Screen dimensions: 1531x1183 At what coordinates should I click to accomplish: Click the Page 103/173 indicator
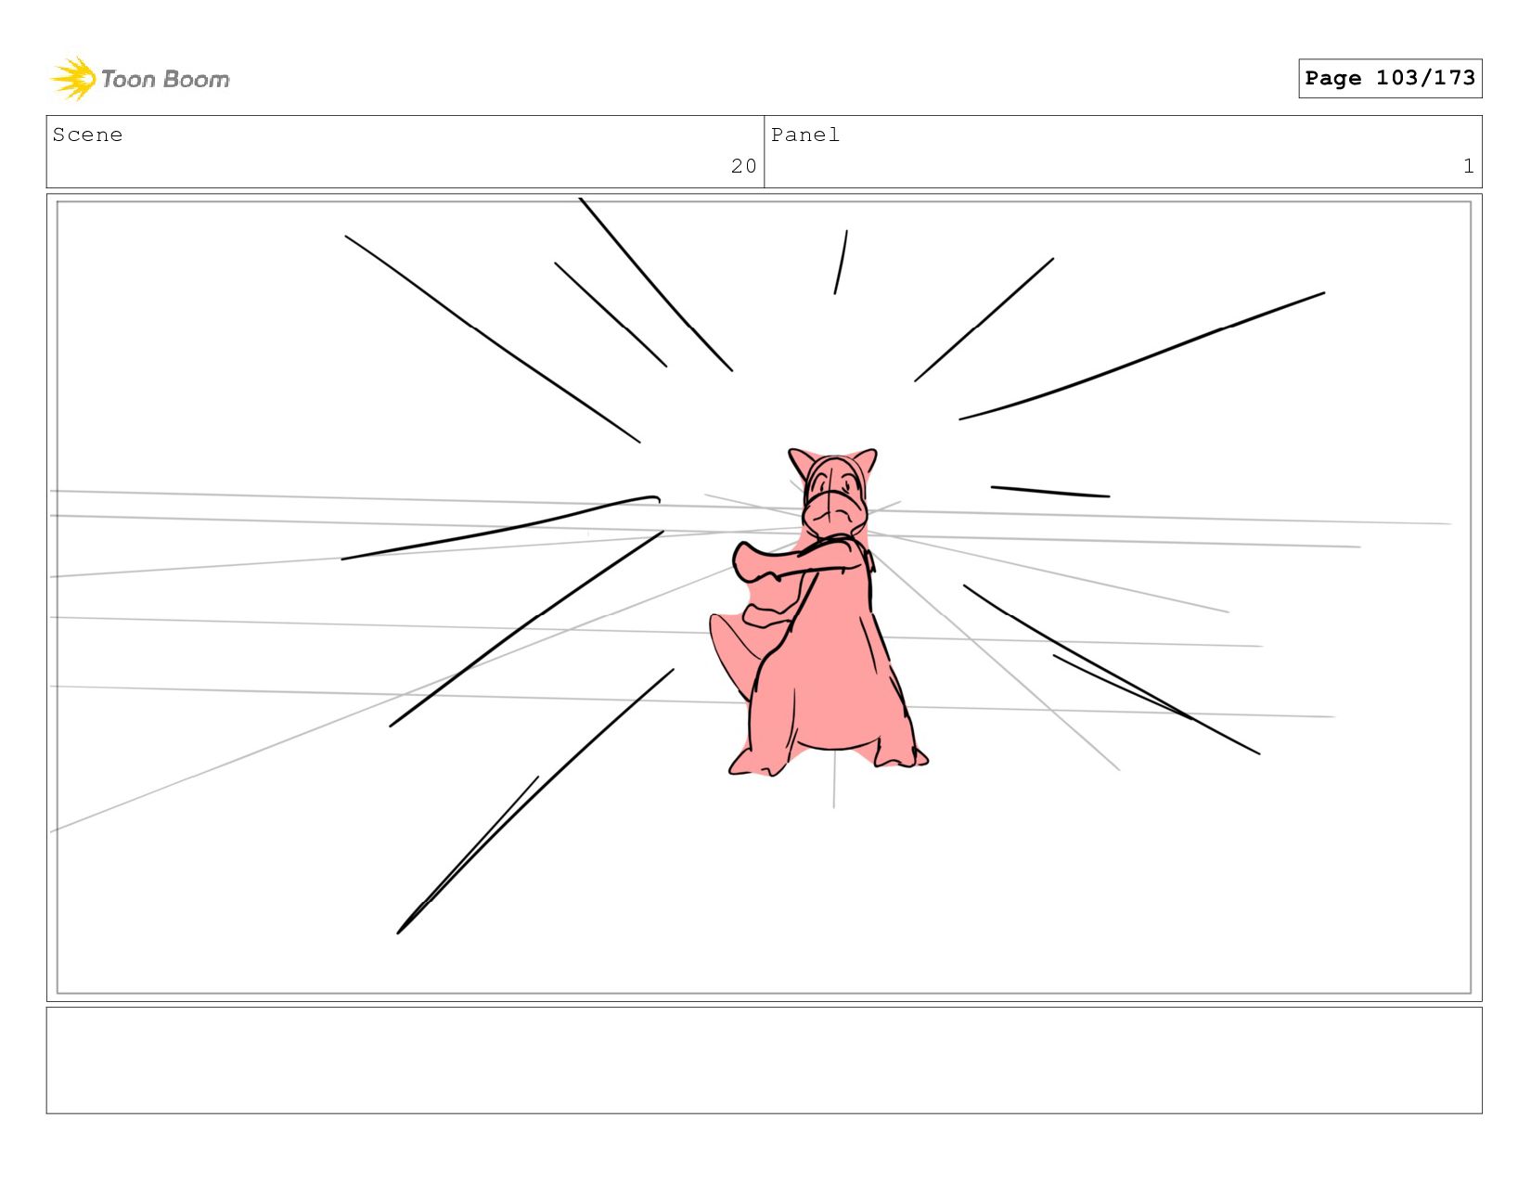(1390, 78)
